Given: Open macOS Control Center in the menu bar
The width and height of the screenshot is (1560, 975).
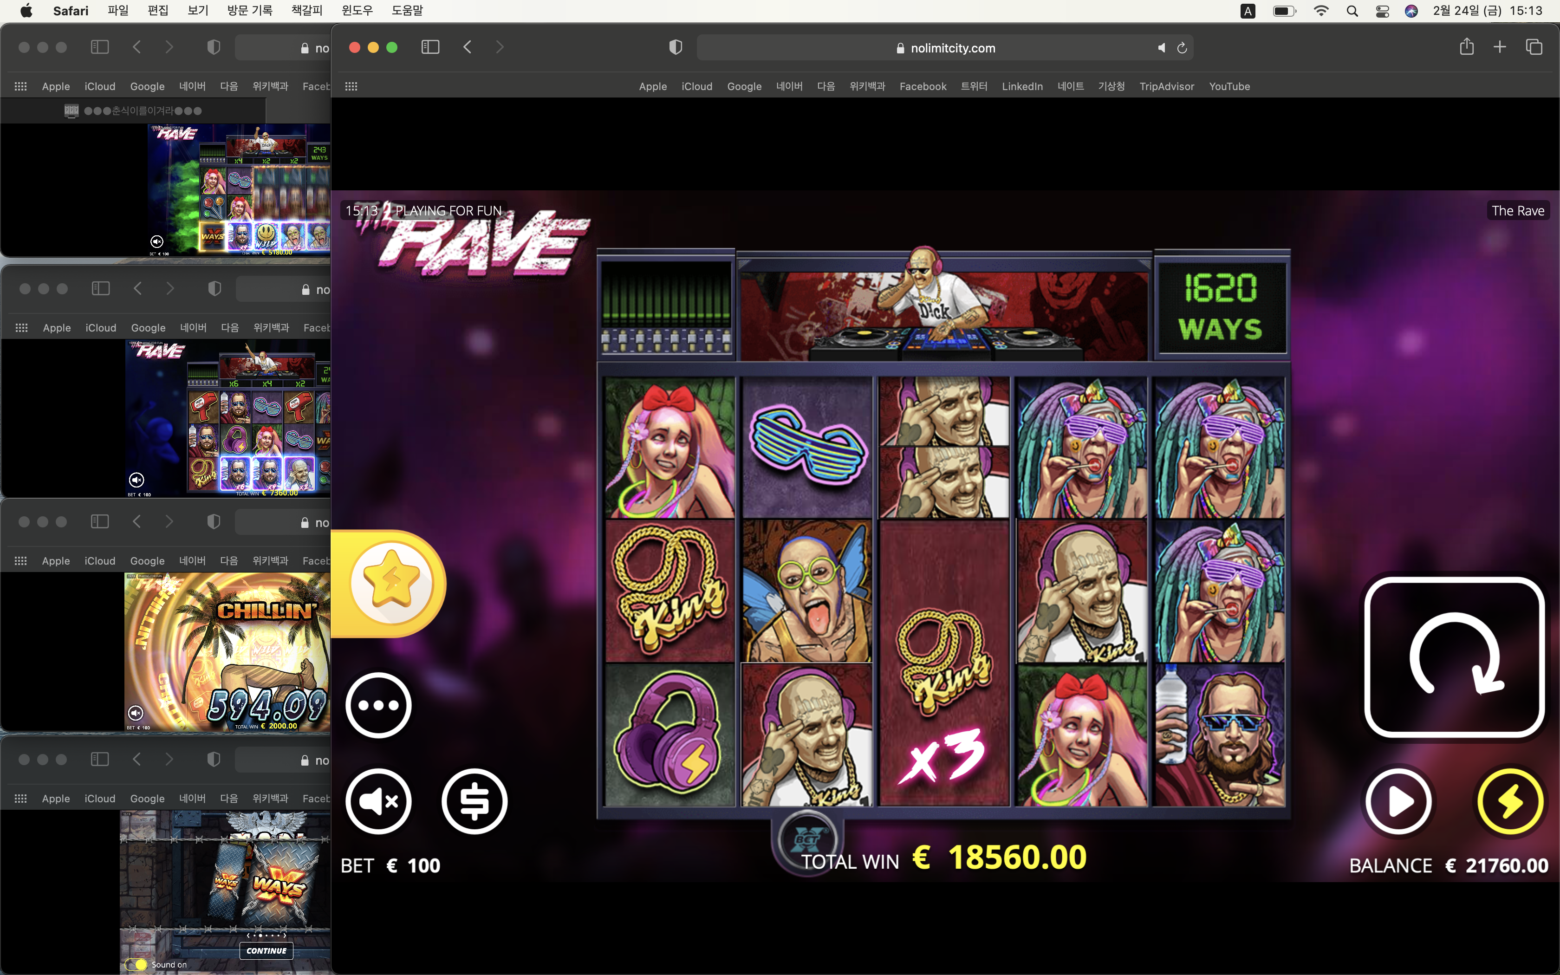Looking at the screenshot, I should point(1382,11).
